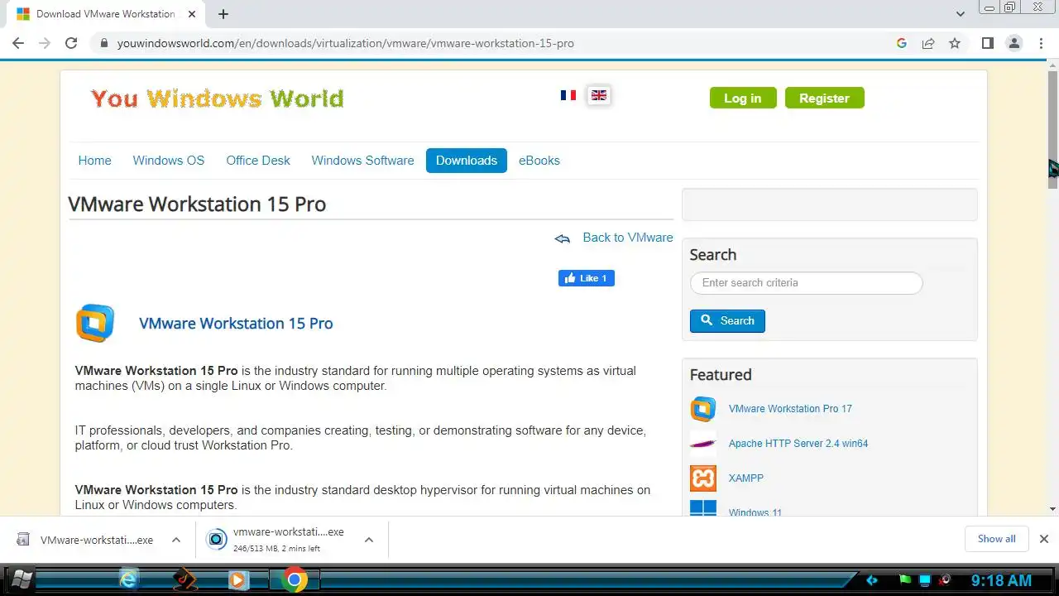Viewport: 1059px width, 596px height.
Task: Switch site language to French flag
Action: [568, 95]
